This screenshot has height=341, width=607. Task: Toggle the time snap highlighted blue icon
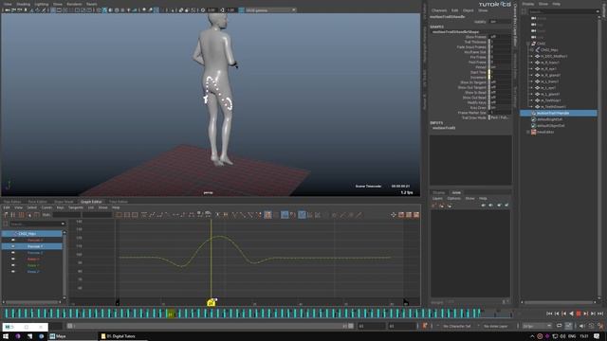(285, 215)
